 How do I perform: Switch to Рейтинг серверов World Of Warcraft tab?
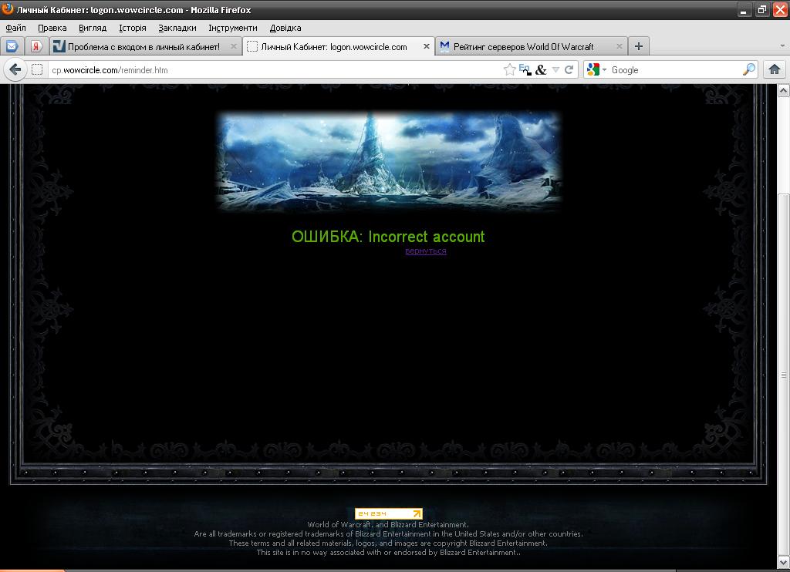point(523,46)
